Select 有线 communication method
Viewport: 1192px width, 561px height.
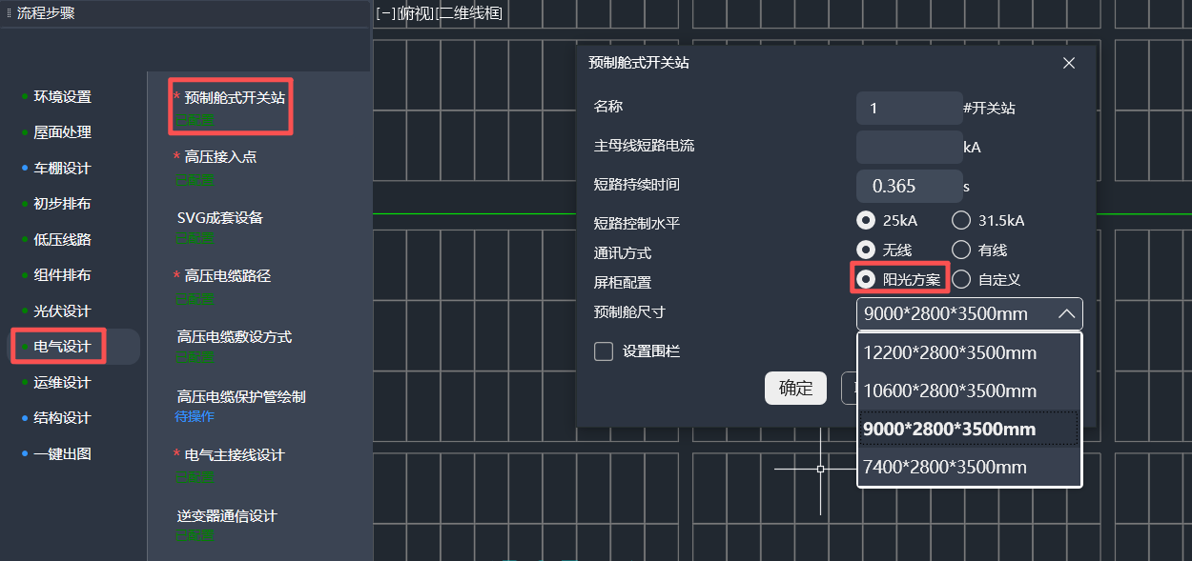click(x=961, y=250)
